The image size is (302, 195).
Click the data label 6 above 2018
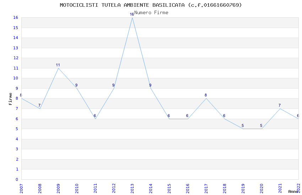click(x=224, y=116)
